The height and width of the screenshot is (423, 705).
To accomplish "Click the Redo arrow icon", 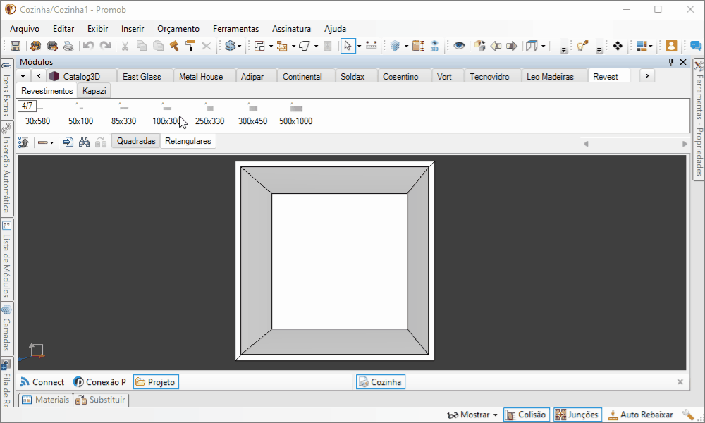I will click(105, 46).
